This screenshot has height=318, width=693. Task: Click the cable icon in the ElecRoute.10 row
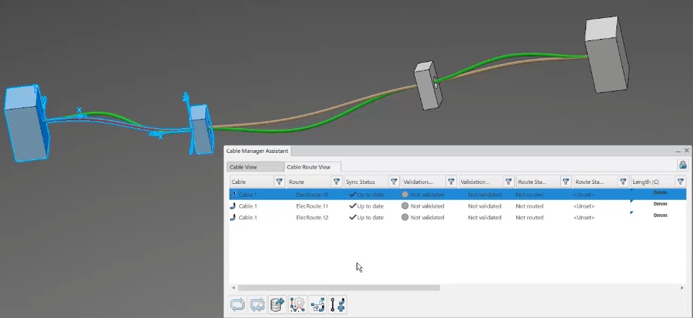tap(233, 195)
